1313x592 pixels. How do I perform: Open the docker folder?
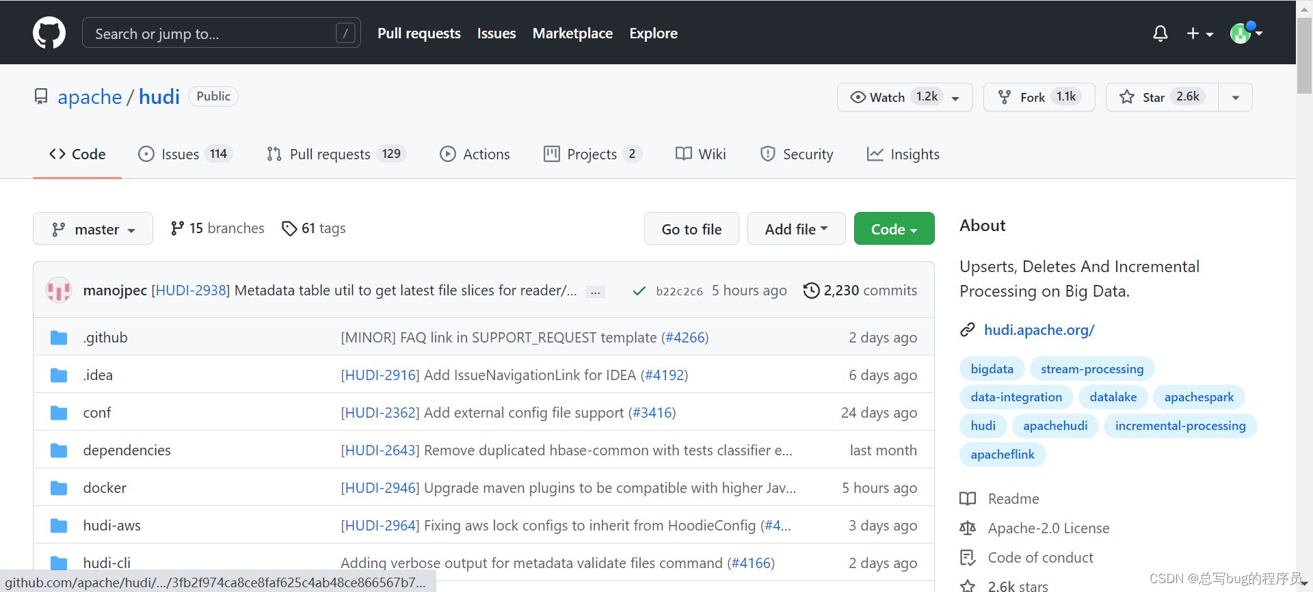pos(105,488)
